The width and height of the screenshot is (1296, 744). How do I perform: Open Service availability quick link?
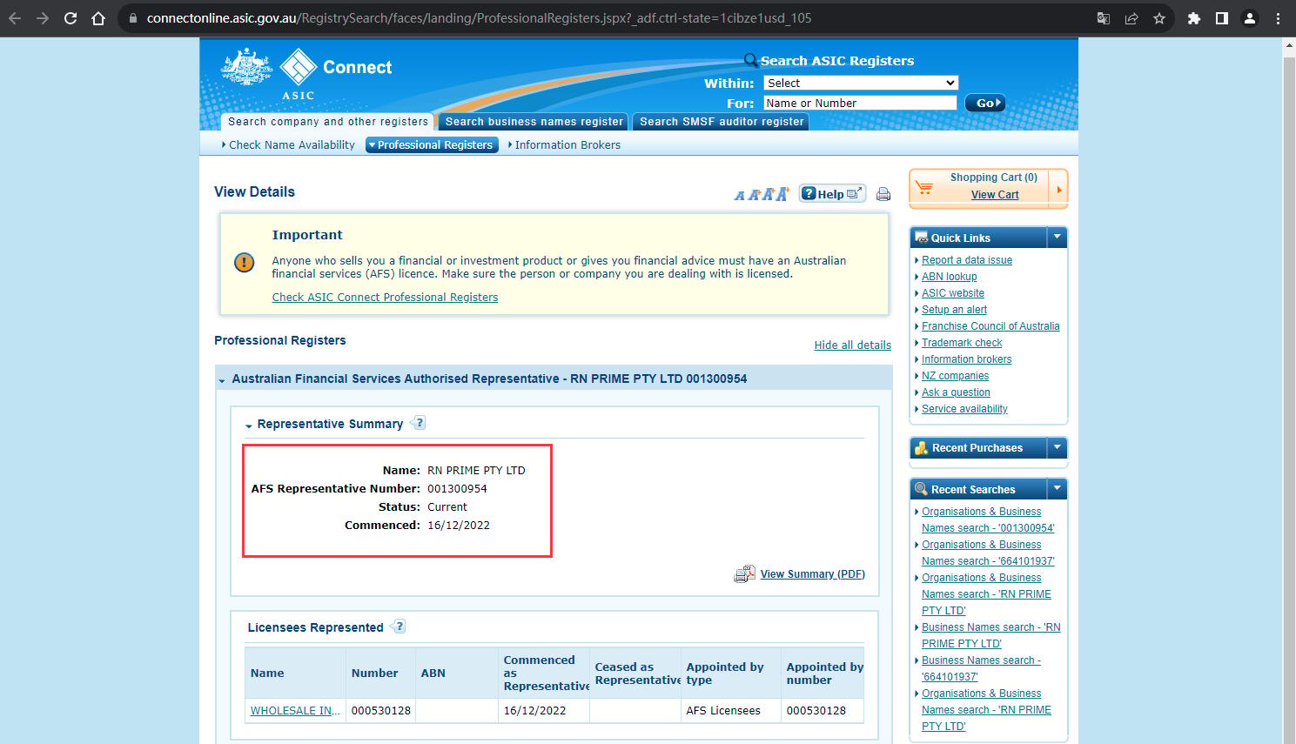pyautogui.click(x=964, y=409)
